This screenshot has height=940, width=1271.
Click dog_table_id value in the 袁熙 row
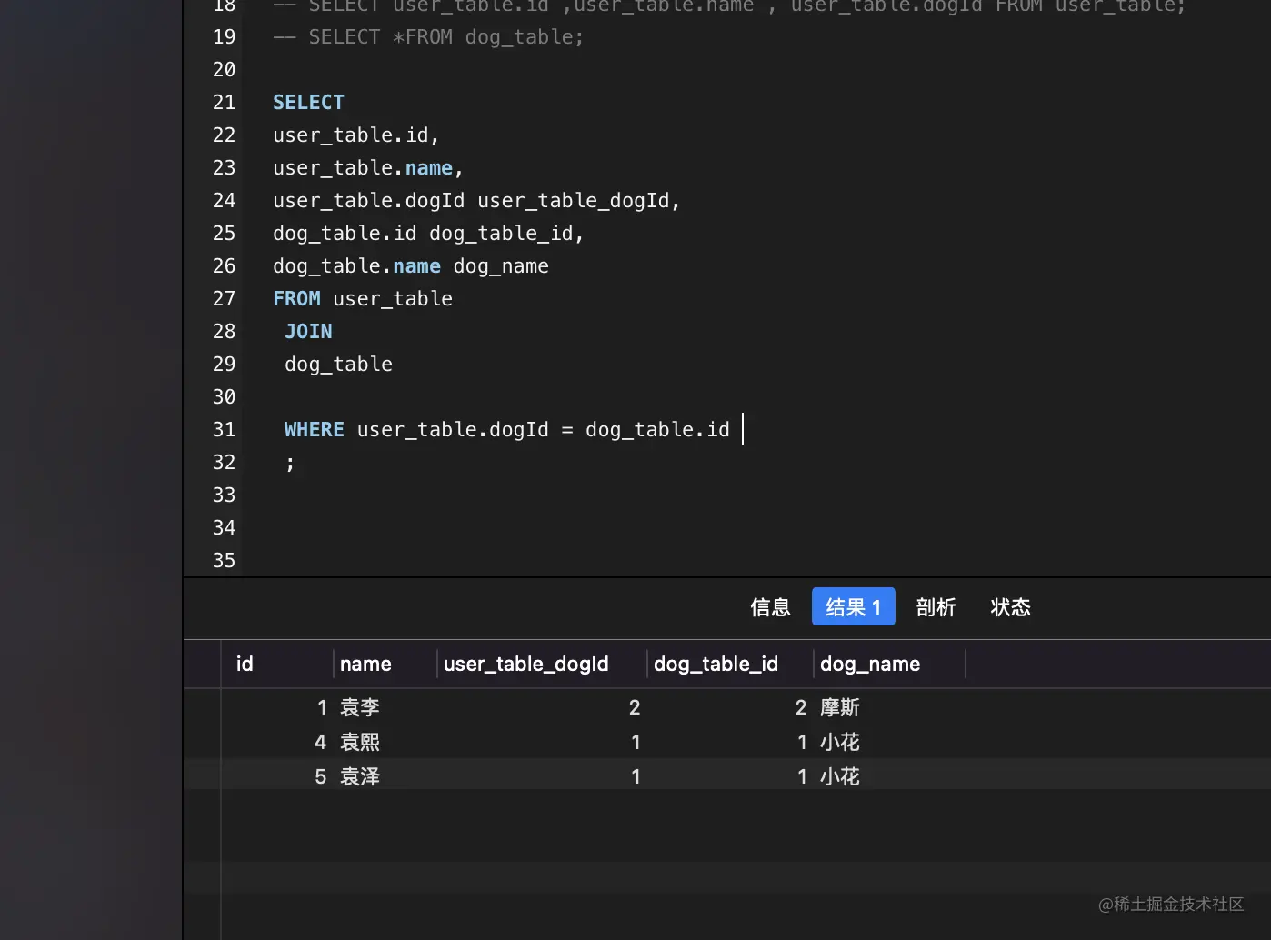(802, 742)
